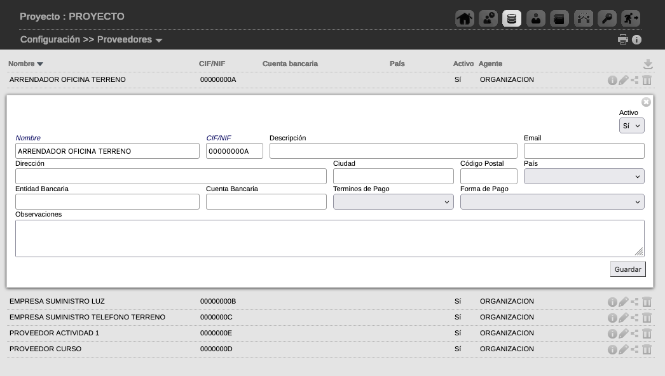Focus the Observaciones text area
This screenshot has width=665, height=376.
click(329, 238)
